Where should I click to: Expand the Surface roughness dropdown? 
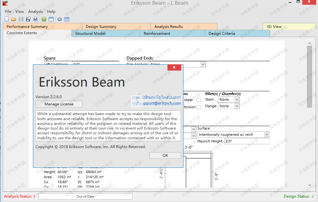(x=267, y=134)
